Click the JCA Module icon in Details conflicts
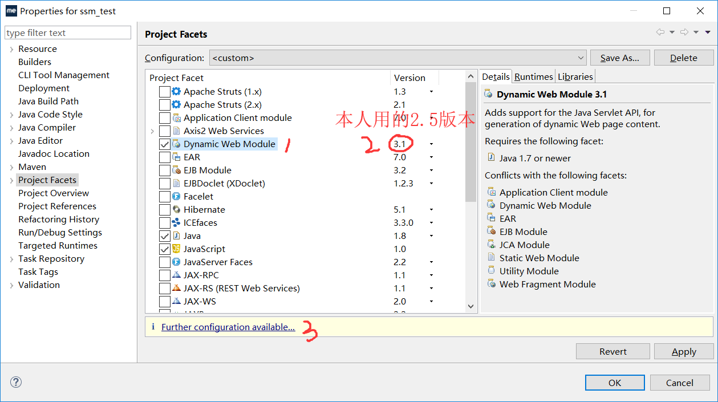Viewport: 718px width, 402px height. point(491,245)
